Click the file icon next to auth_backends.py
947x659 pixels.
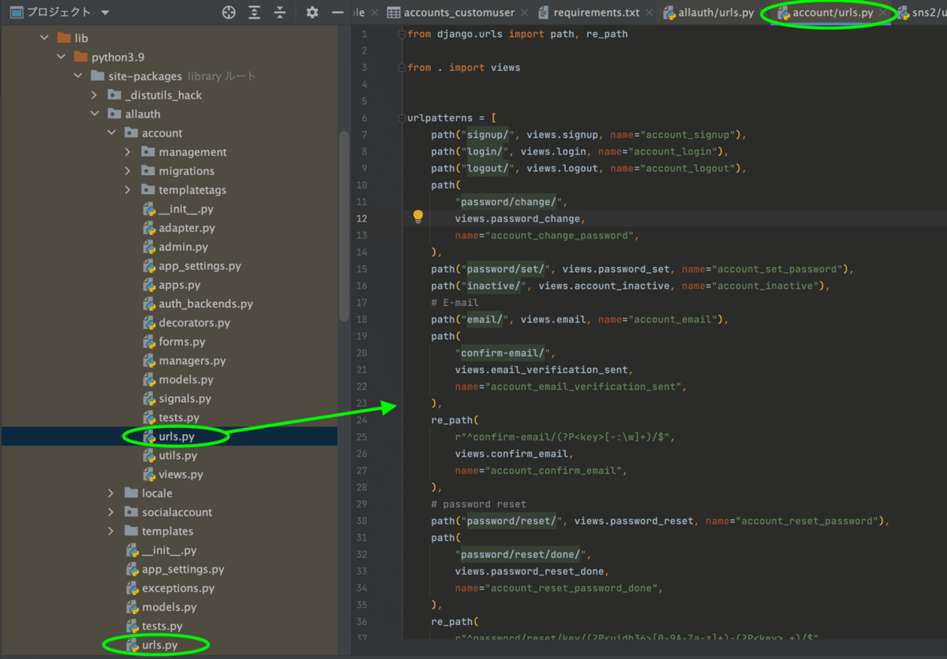[149, 303]
